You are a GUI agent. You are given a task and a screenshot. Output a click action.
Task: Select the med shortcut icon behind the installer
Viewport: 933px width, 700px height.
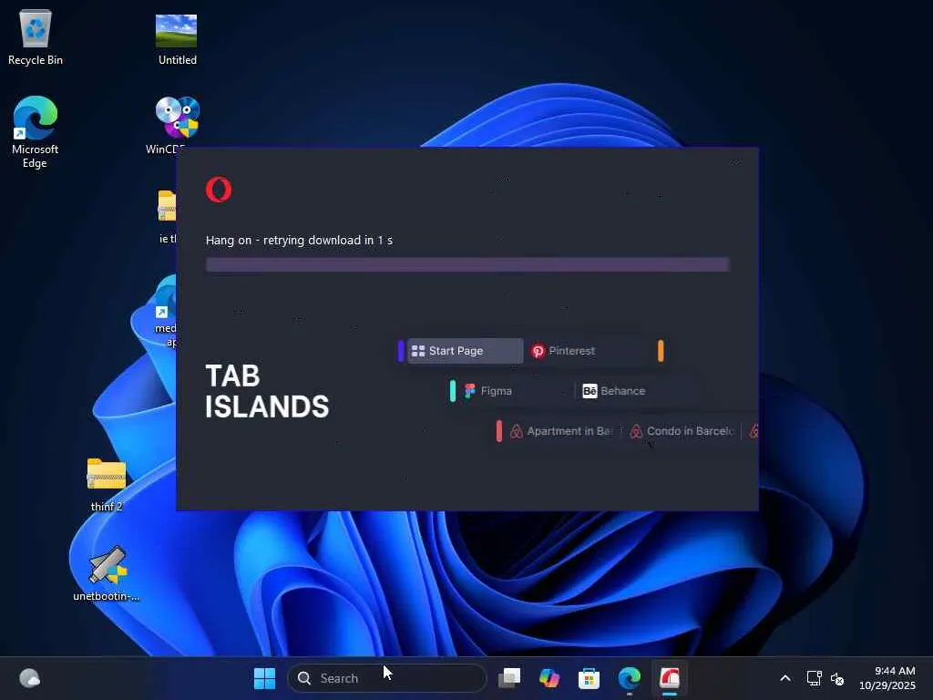166,313
